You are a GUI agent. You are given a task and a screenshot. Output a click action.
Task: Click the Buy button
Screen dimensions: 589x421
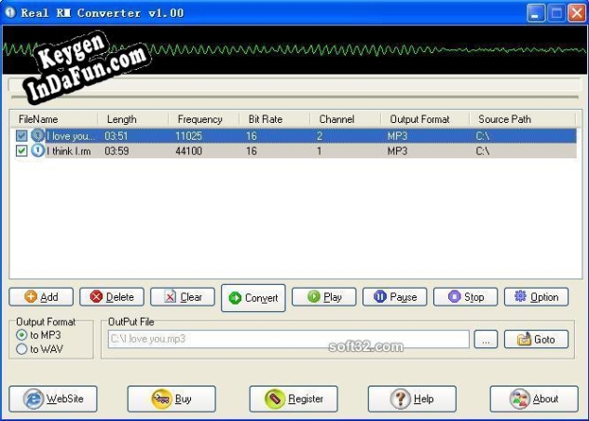(x=171, y=399)
